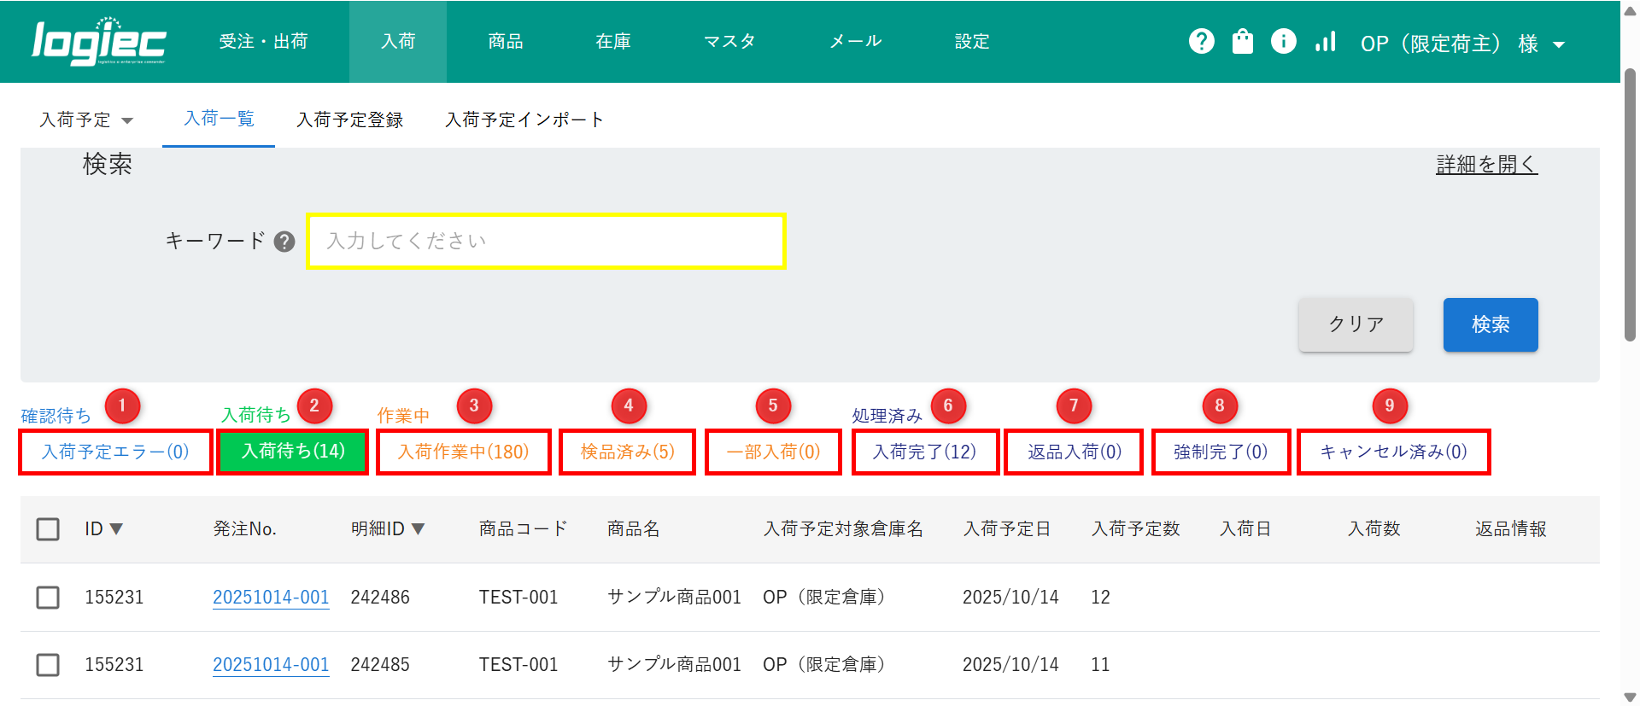The width and height of the screenshot is (1640, 706).
Task: Open the shopping bag icon in header
Action: point(1242,41)
